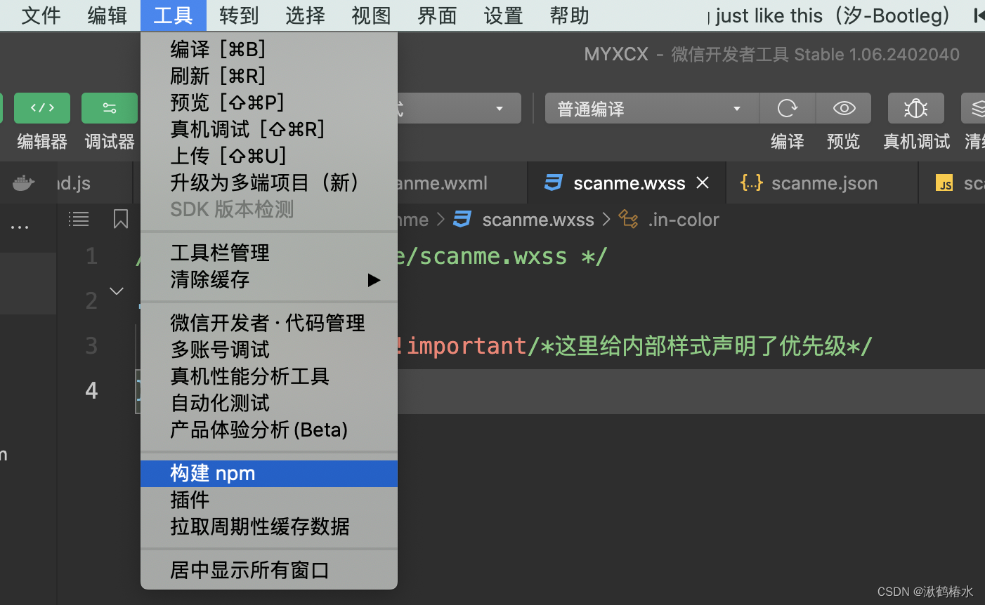Click the green Debugger sliders icon button
The height and width of the screenshot is (605, 985).
(110, 108)
